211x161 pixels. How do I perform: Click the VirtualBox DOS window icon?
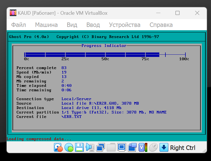13,13
